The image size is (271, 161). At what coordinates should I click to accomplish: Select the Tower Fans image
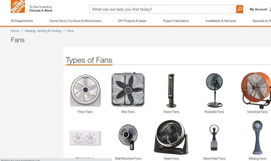pyautogui.click(x=171, y=90)
